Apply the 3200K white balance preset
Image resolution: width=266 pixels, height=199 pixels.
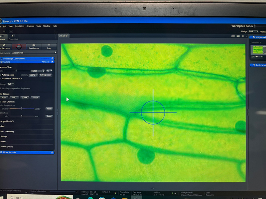[x=25, y=98]
